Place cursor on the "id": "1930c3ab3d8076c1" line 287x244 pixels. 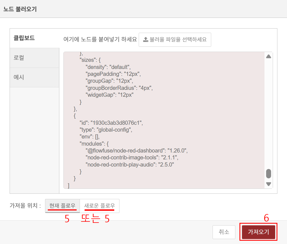tap(111, 122)
